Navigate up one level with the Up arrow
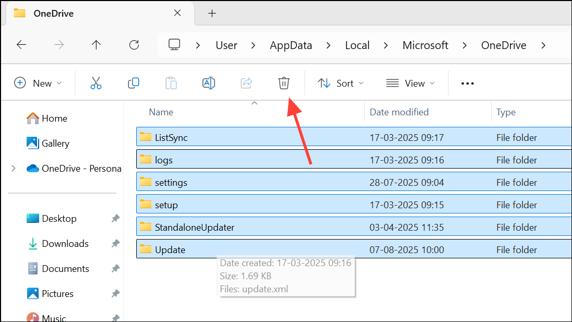 pyautogui.click(x=96, y=45)
